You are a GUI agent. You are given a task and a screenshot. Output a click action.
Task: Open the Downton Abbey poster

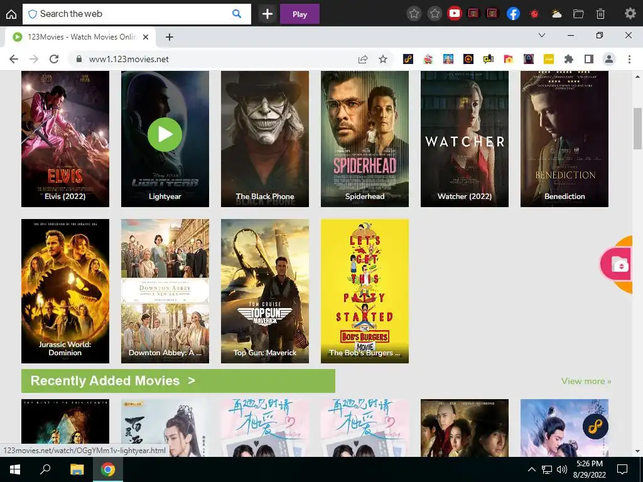165,291
